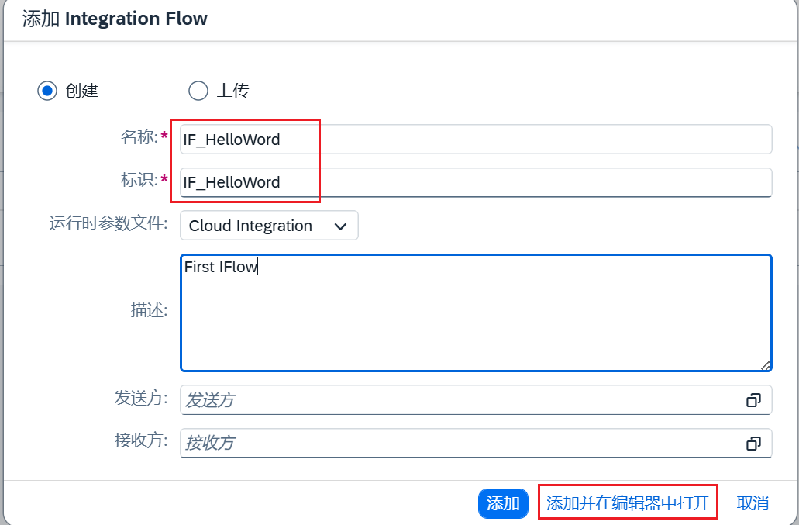Open value help icon for 发送方
Image resolution: width=799 pixels, height=525 pixels.
753,400
